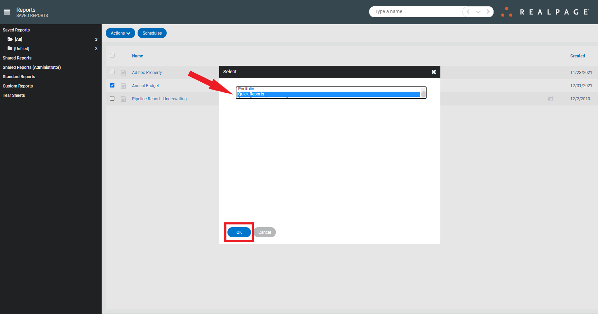
Task: Open Shared Reports in the sidebar
Action: coord(17,58)
